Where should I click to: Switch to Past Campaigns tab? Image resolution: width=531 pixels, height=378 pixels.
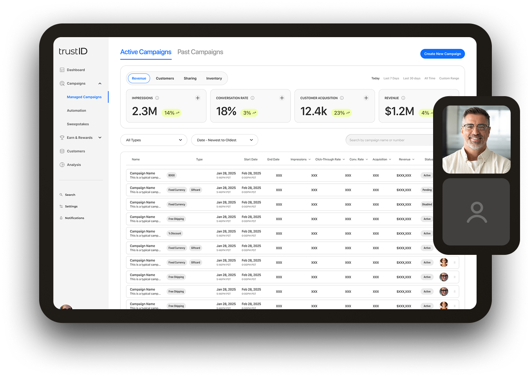[200, 52]
